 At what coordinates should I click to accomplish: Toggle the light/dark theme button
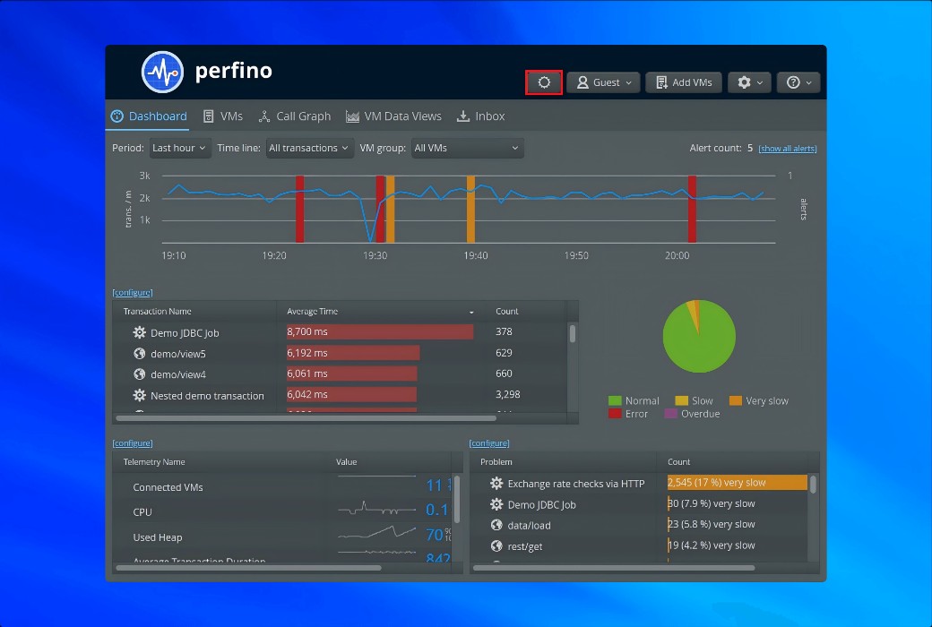544,82
